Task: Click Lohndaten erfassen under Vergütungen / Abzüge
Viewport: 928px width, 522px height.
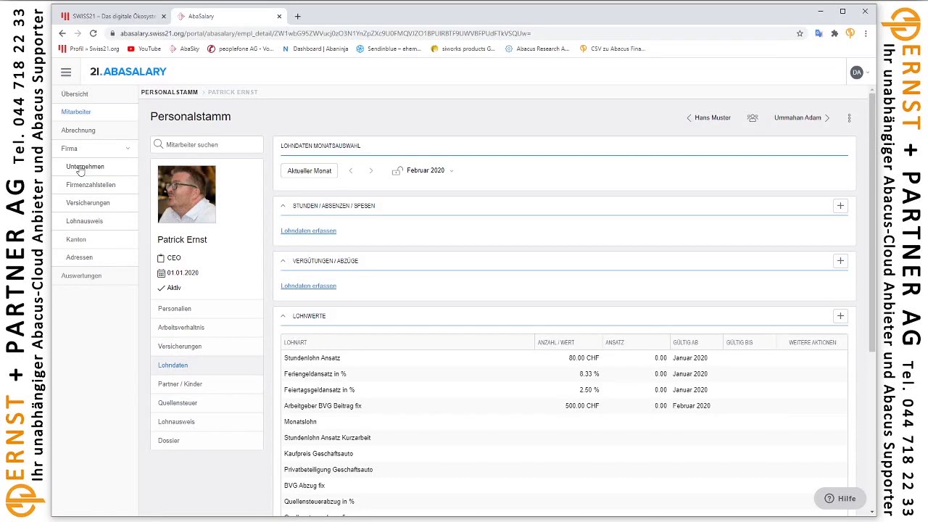Action: point(308,286)
